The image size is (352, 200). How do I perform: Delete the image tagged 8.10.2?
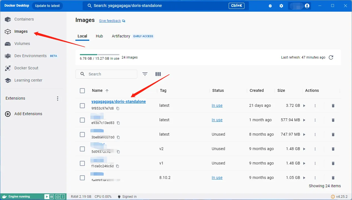click(333, 178)
